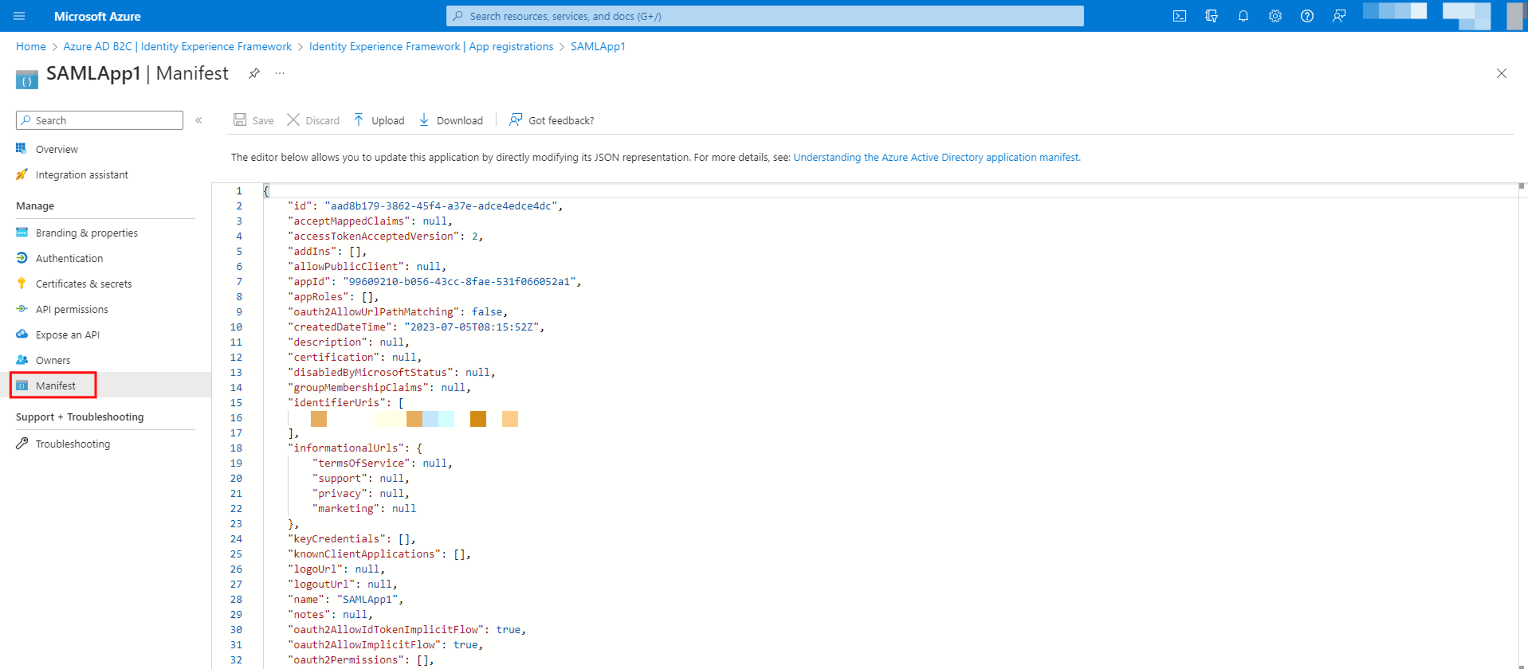Collapse the left navigation menu

pos(199,121)
